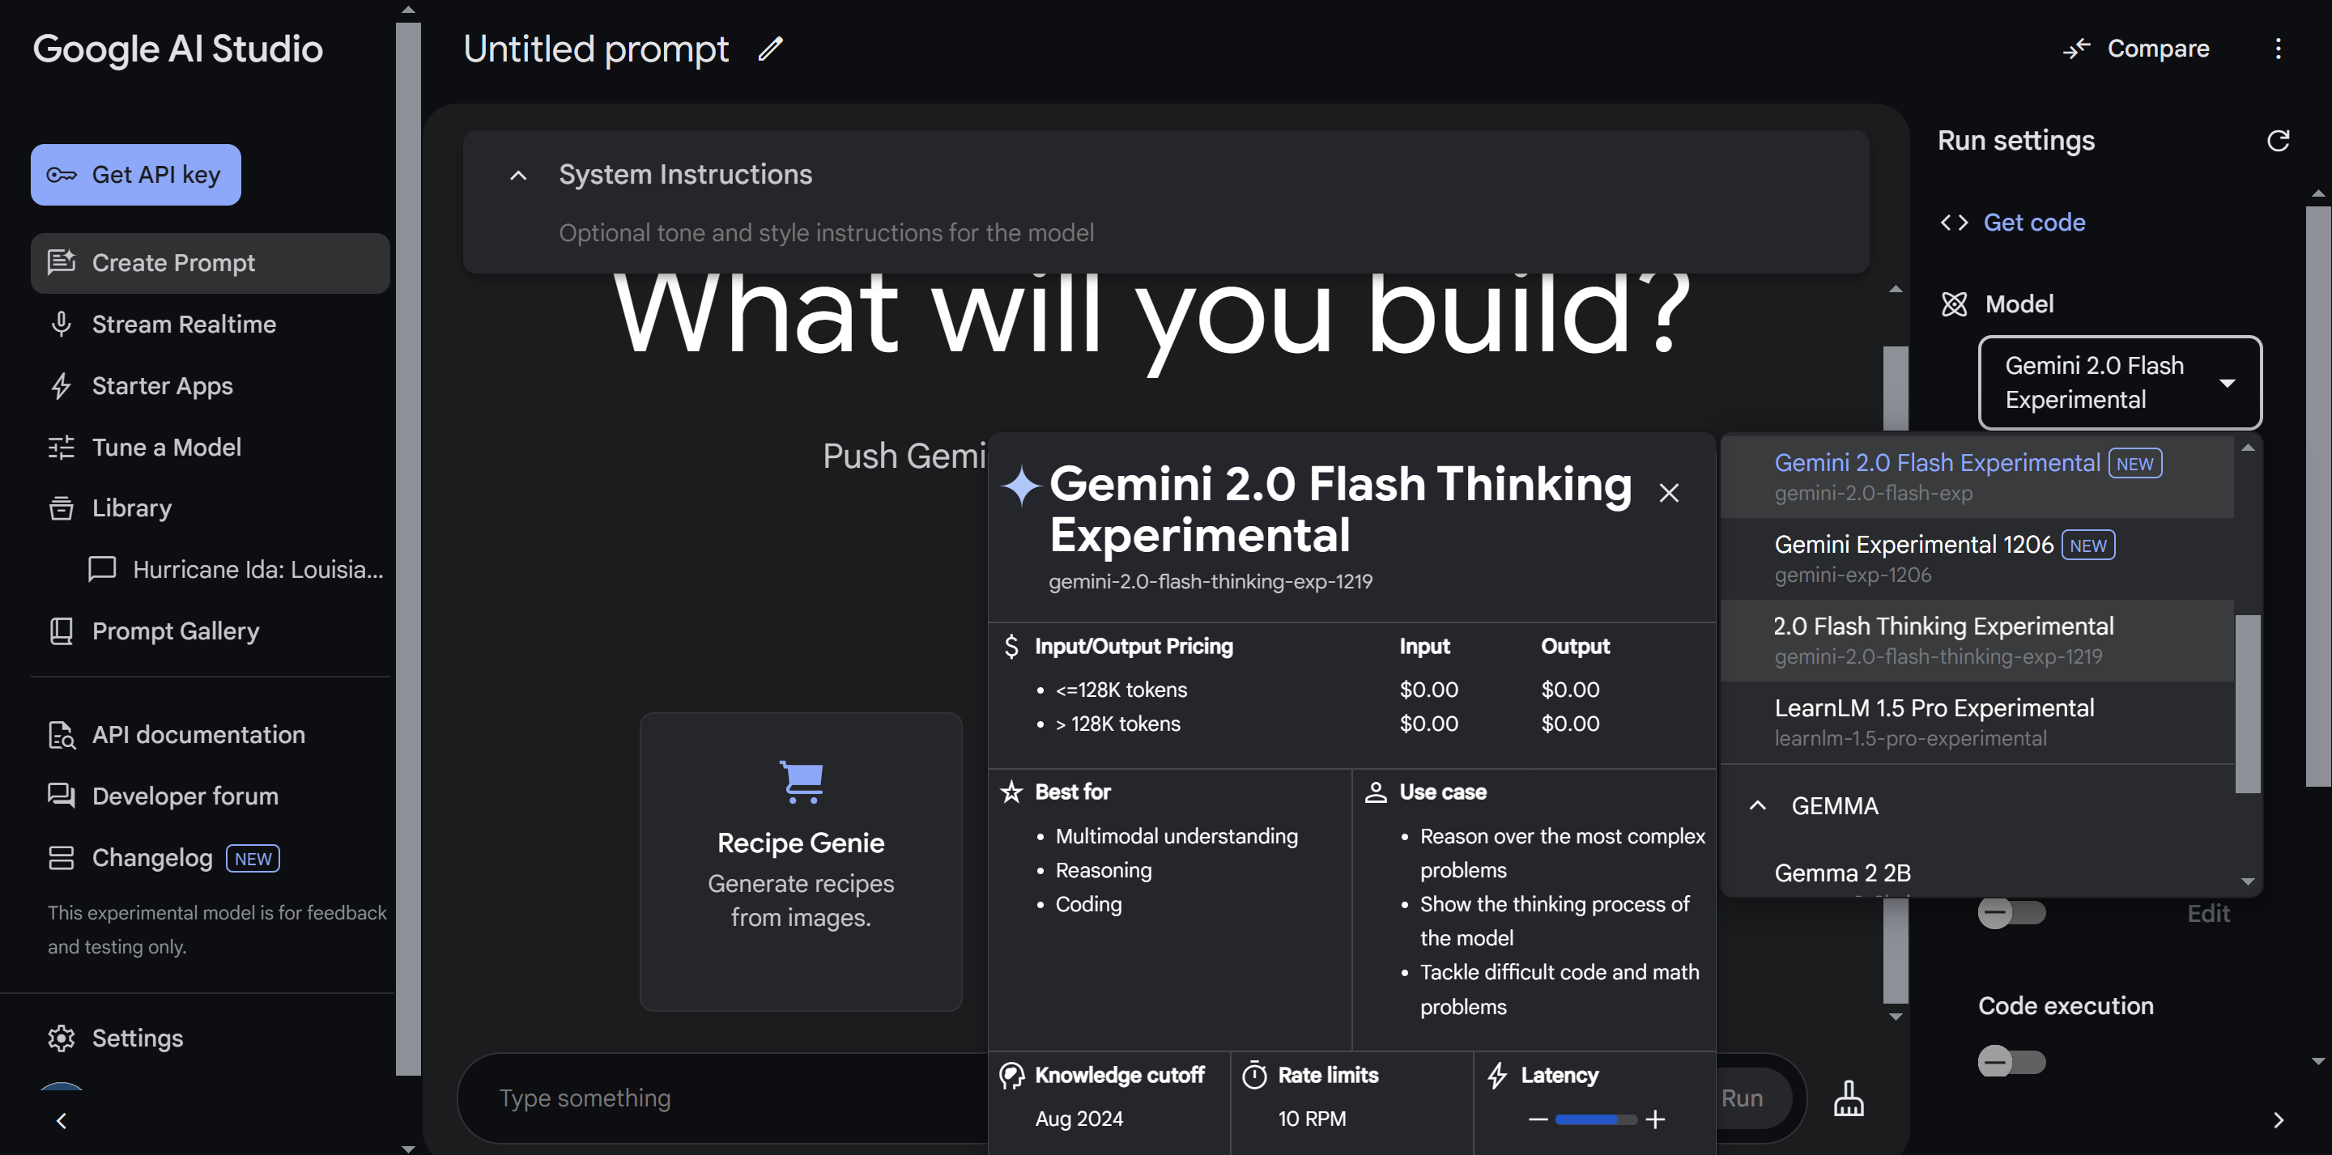Click the Create Prompt note icon
The width and height of the screenshot is (2332, 1155).
(61, 262)
